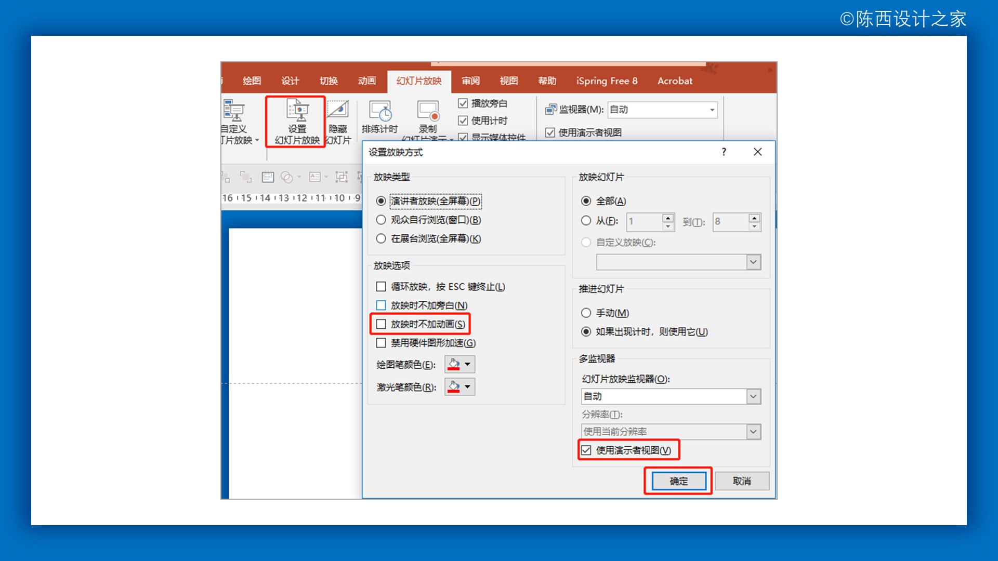
Task: Open merge shapes dropdown arrow
Action: pos(299,177)
